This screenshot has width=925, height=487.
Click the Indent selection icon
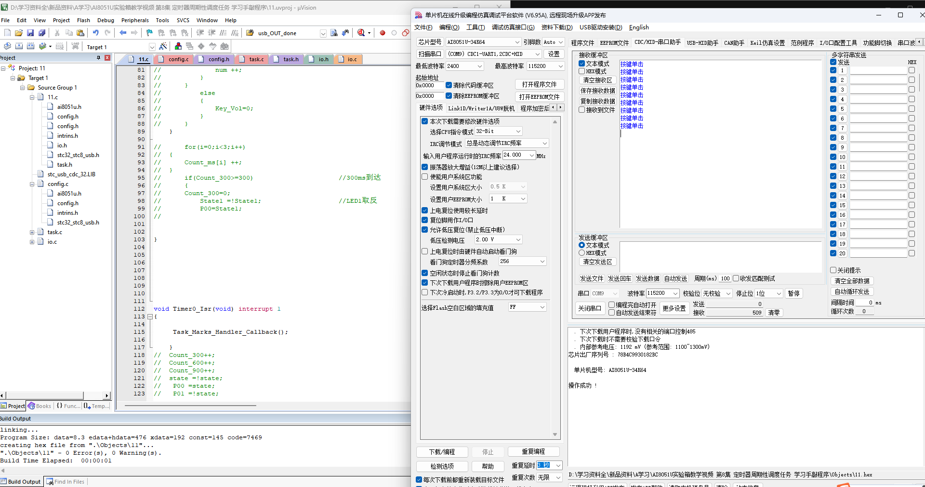(200, 33)
